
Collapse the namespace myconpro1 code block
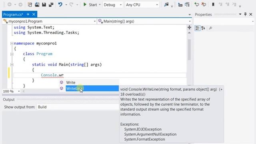(12, 44)
